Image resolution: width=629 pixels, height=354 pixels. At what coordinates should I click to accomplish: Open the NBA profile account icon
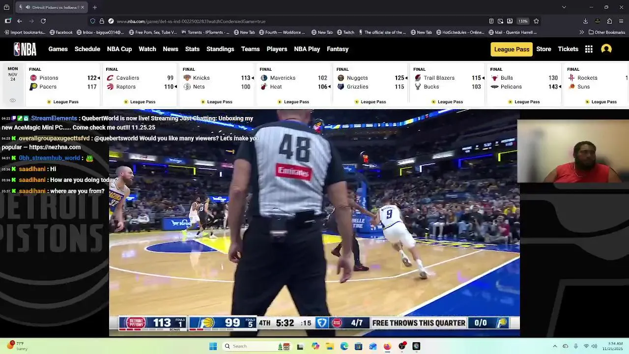[x=606, y=49]
